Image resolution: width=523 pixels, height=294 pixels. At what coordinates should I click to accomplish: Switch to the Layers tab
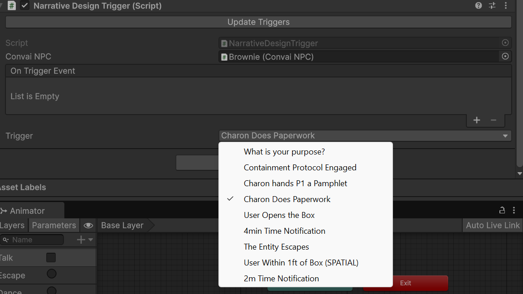12,226
